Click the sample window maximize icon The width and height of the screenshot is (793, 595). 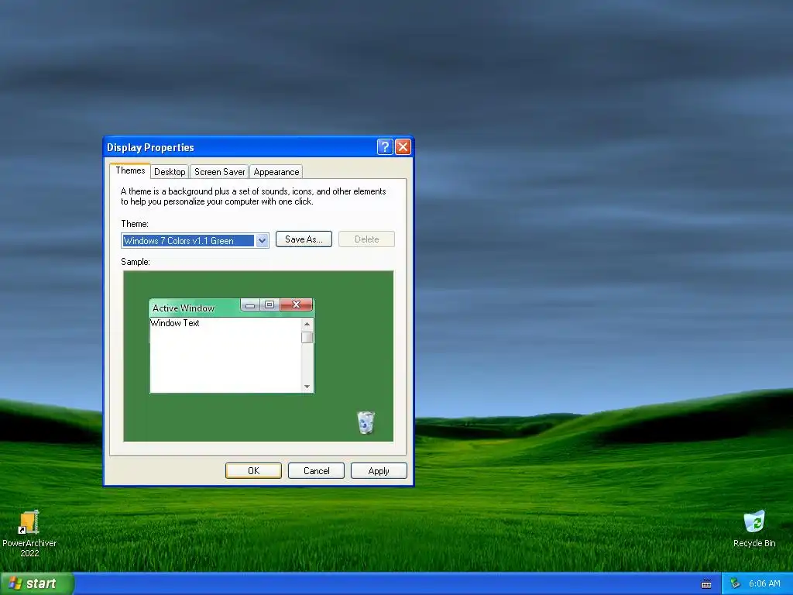(269, 304)
